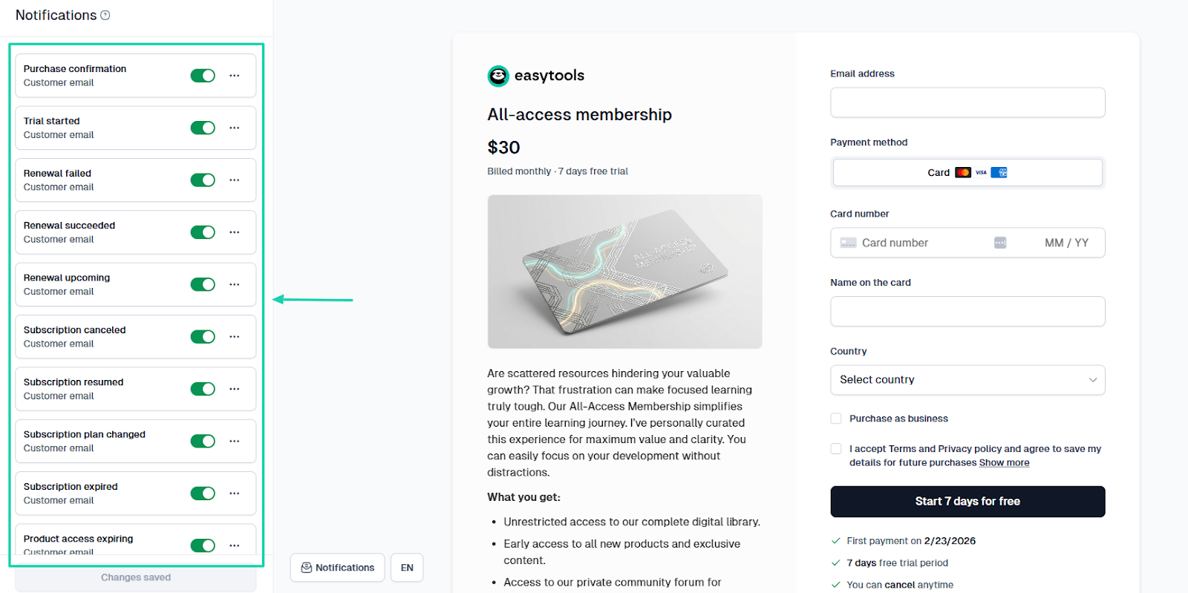The image size is (1188, 593).
Task: Toggle off Purchase confirmation customer email
Action: tap(203, 76)
